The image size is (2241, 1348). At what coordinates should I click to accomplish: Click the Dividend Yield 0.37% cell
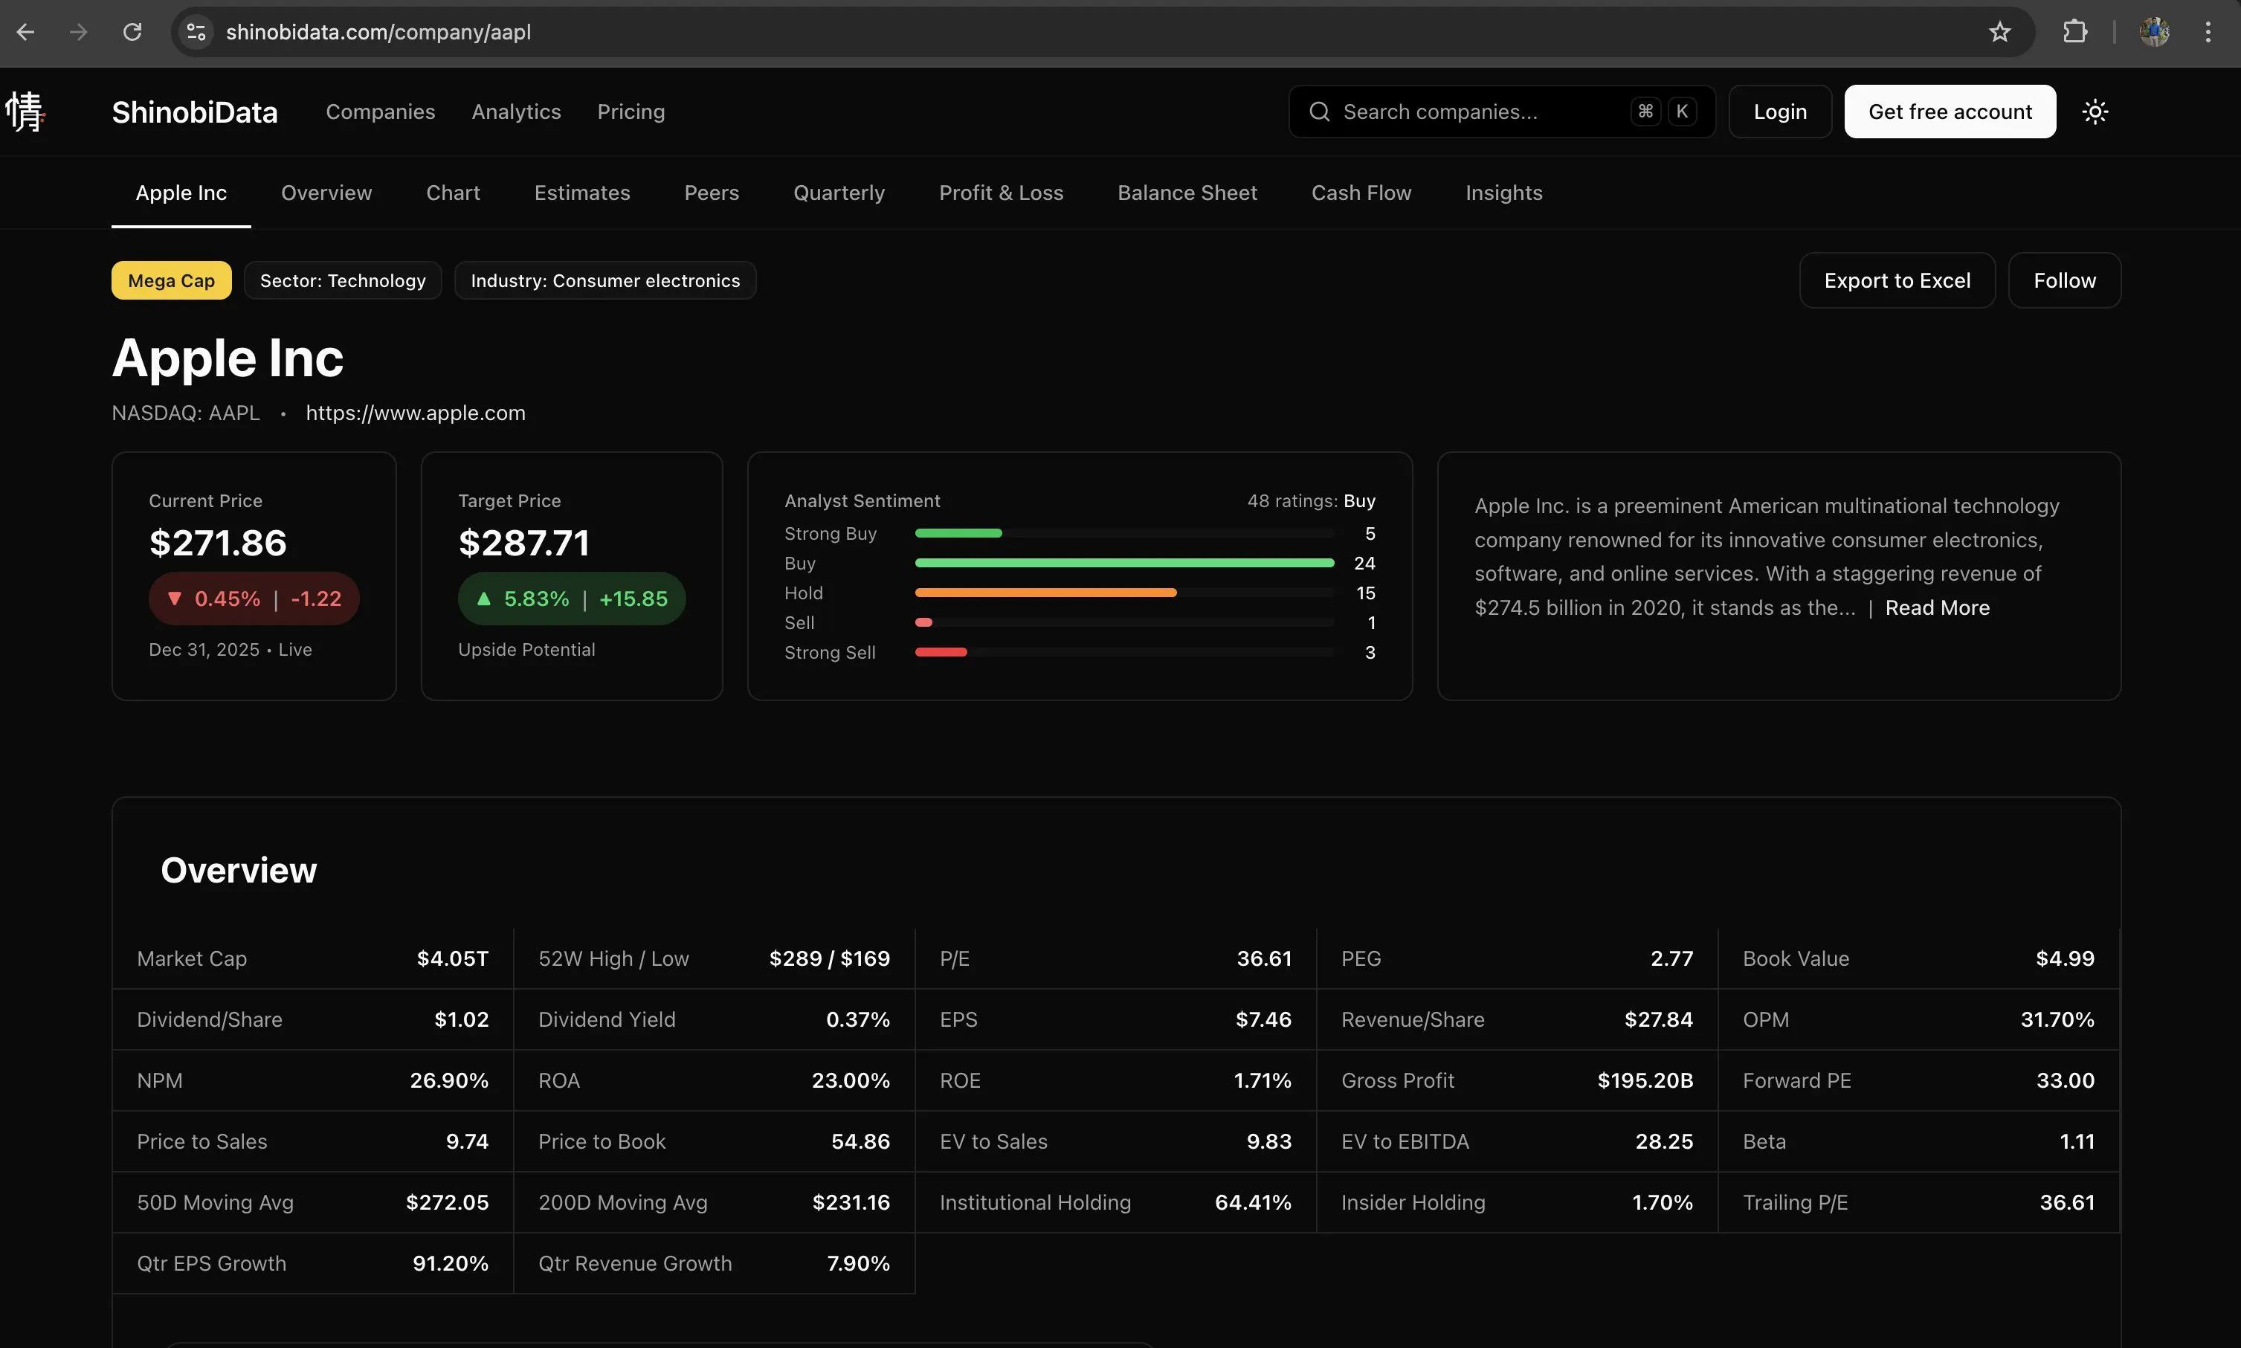[x=714, y=1019]
